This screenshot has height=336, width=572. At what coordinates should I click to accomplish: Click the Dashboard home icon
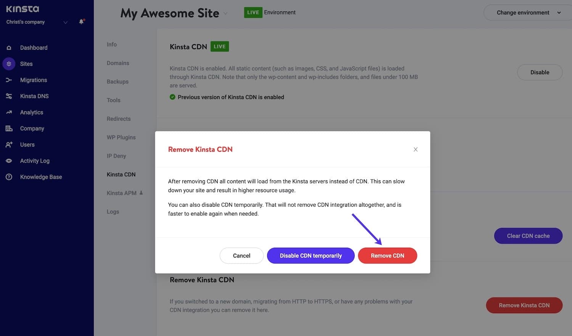[9, 48]
